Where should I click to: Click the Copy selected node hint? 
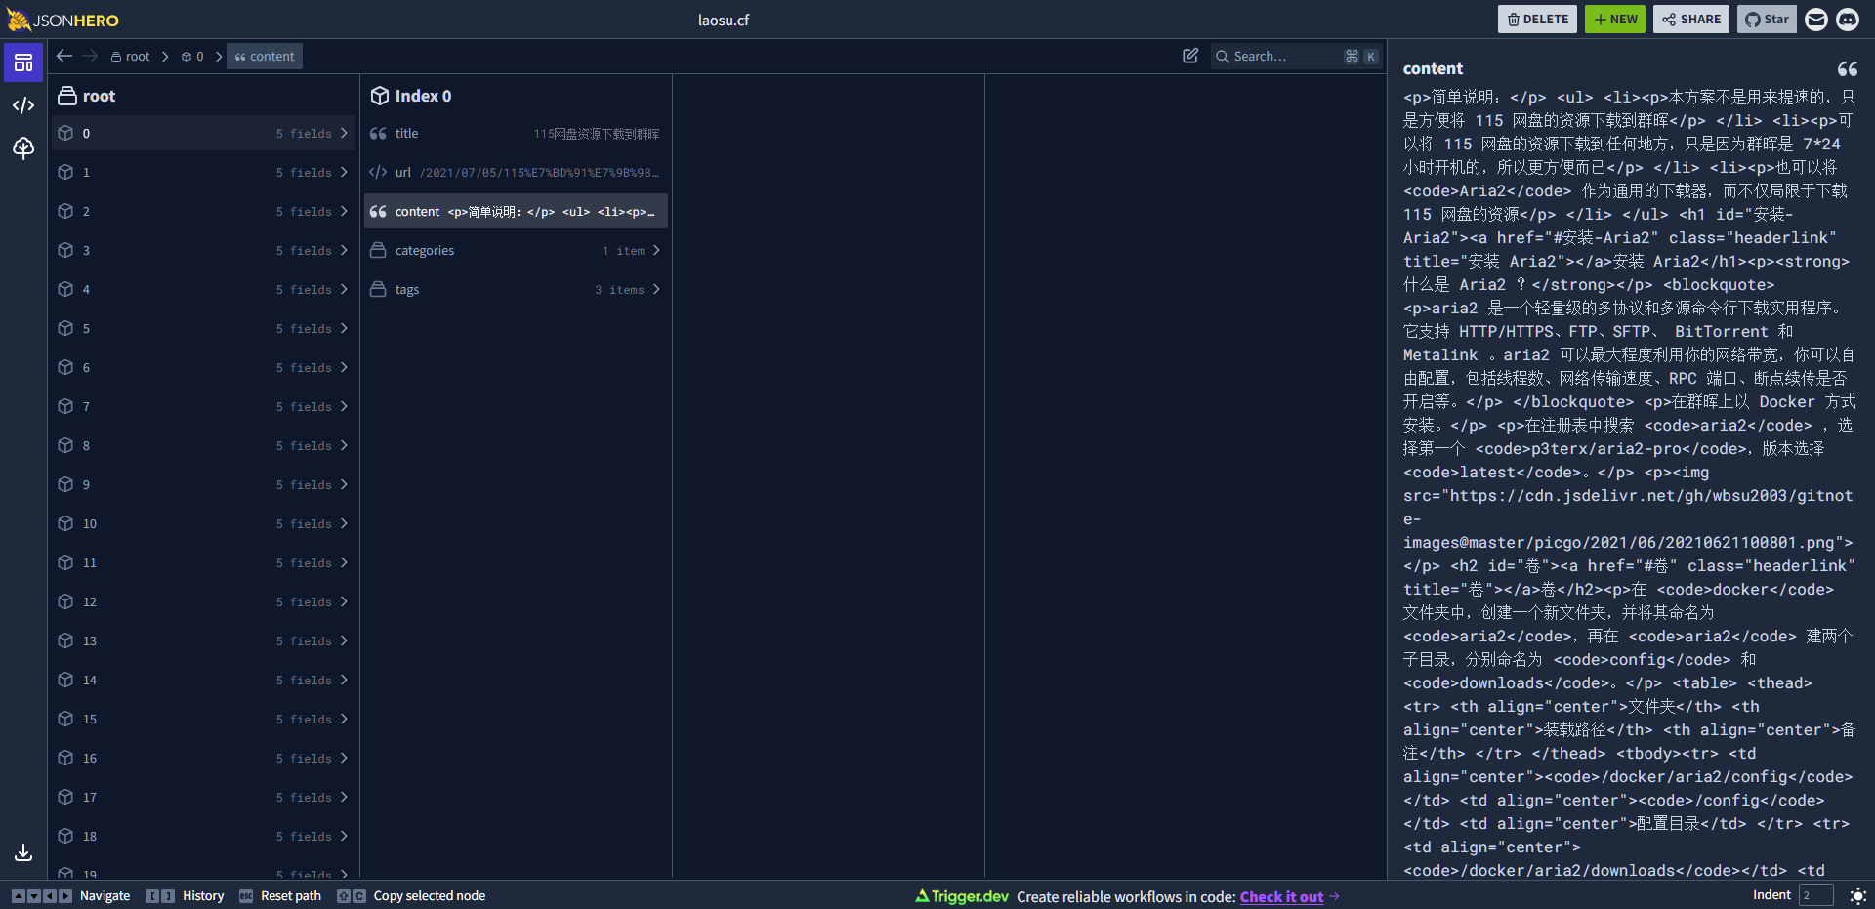[x=411, y=895]
